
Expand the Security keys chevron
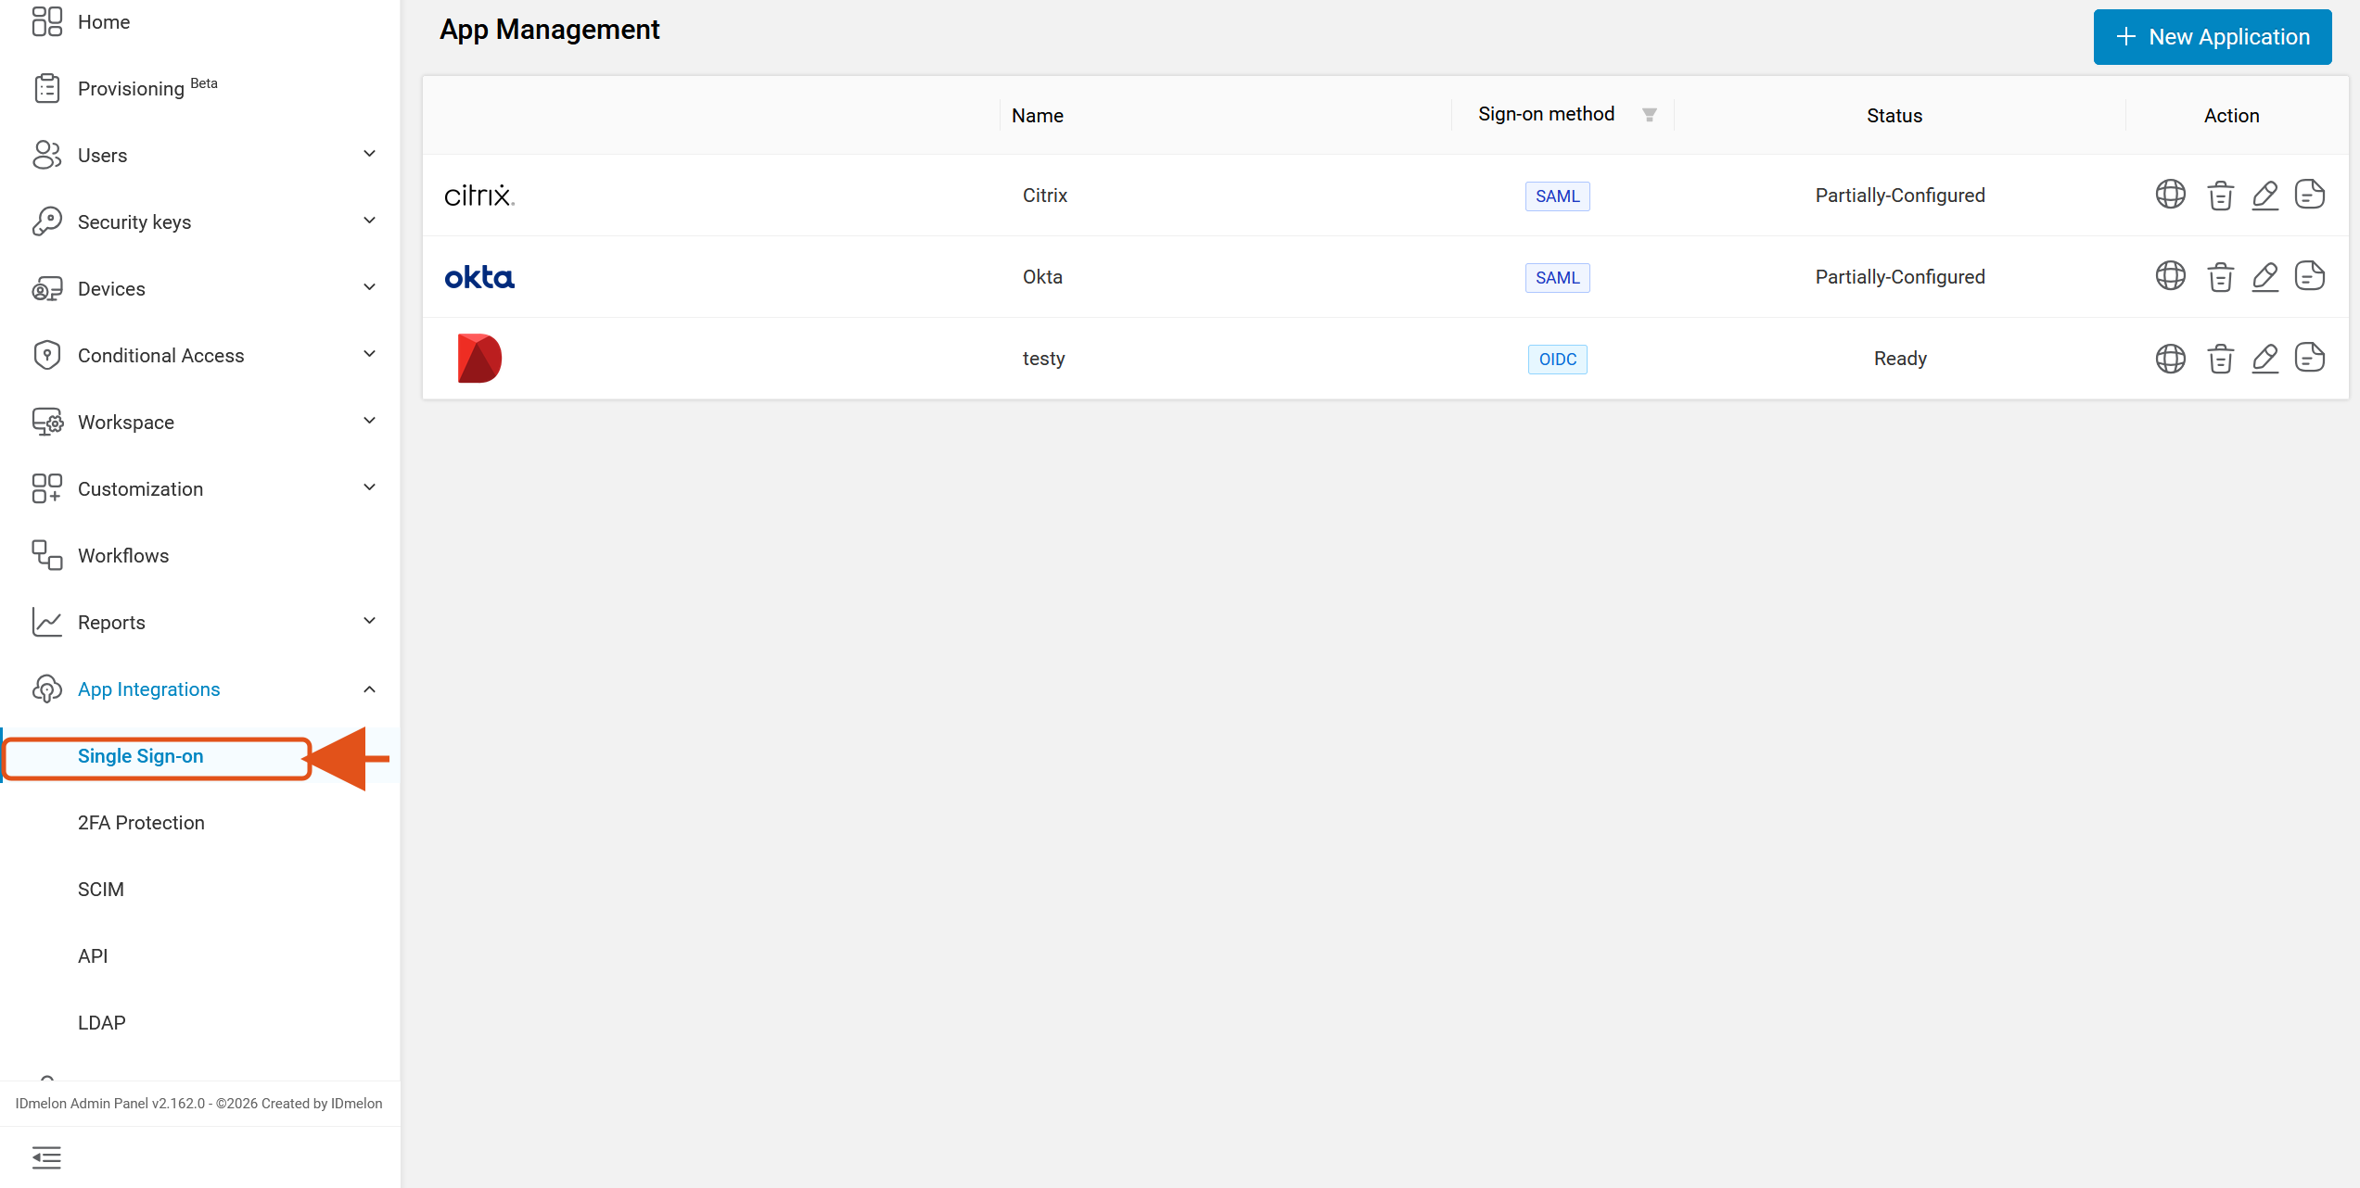point(369,221)
